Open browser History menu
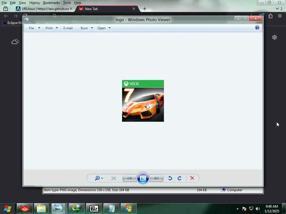The height and width of the screenshot is (214, 286). click(x=34, y=3)
